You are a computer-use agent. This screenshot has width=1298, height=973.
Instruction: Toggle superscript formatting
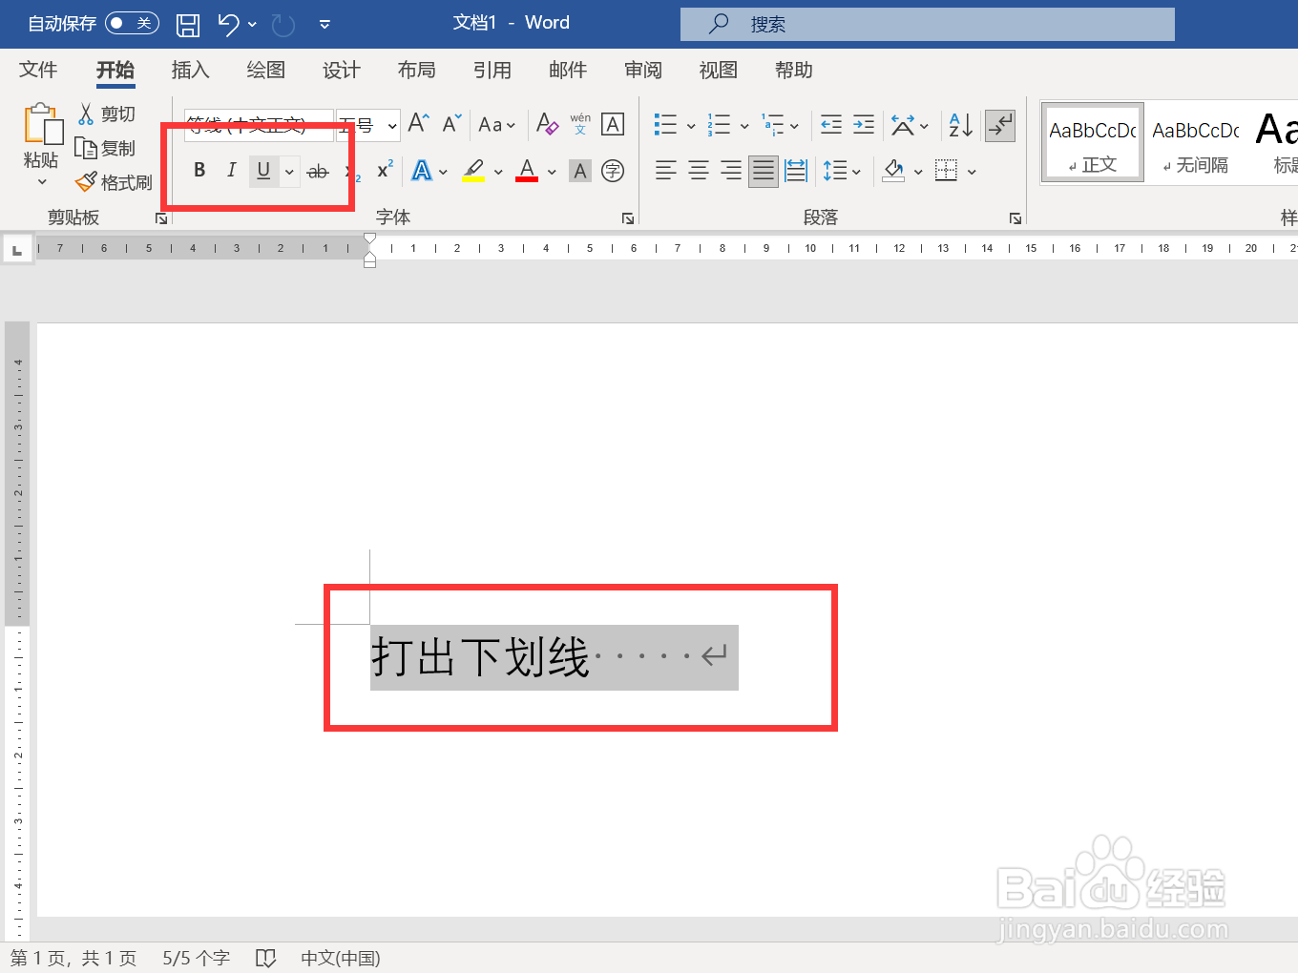(x=385, y=171)
